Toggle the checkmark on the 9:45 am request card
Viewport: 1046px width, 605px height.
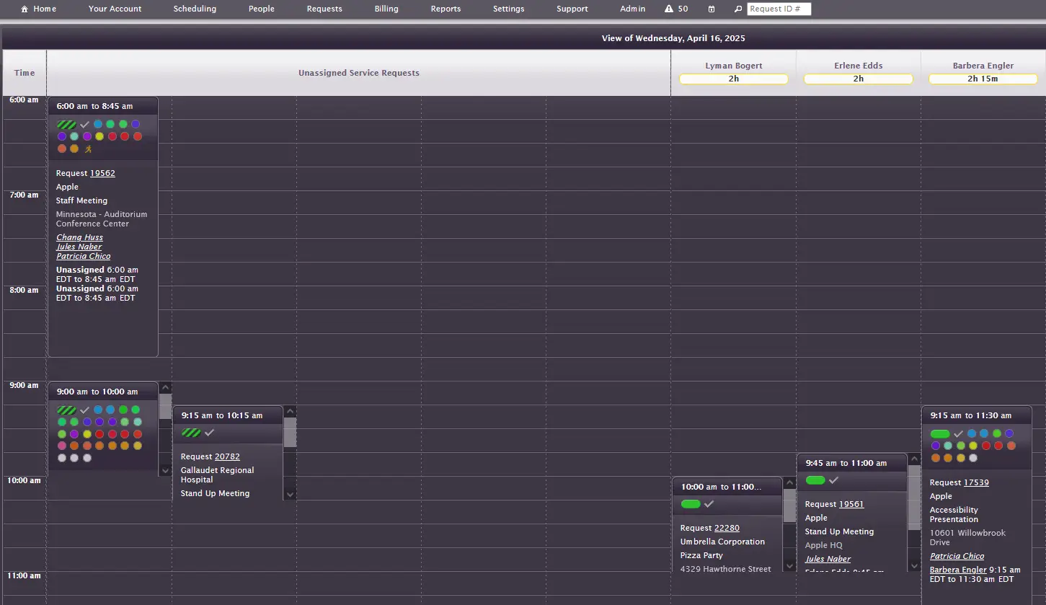coord(833,480)
